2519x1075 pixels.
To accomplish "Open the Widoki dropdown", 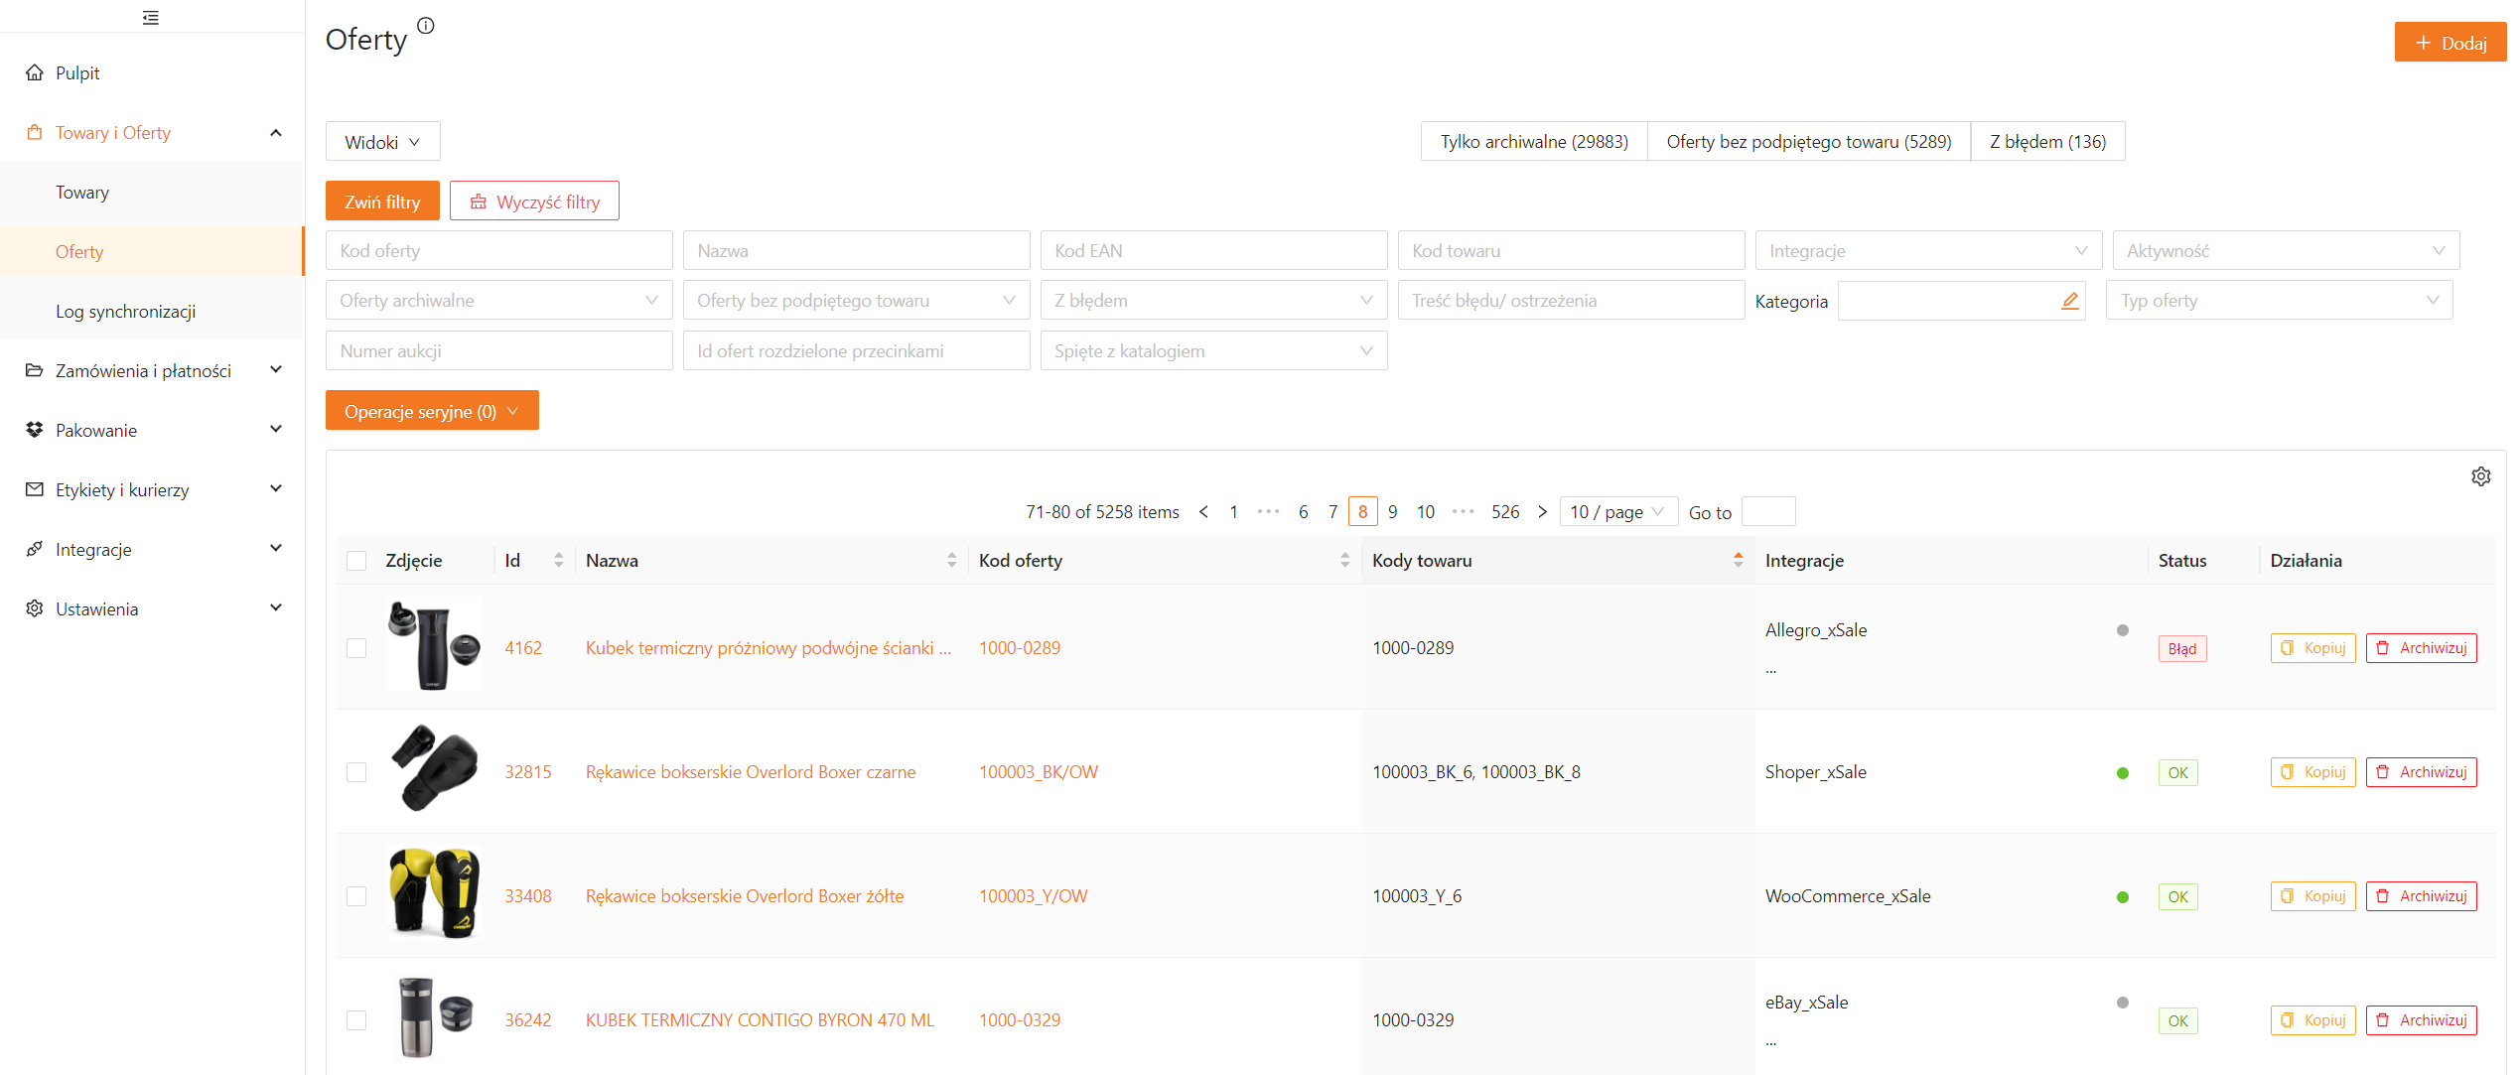I will pyautogui.click(x=382, y=142).
